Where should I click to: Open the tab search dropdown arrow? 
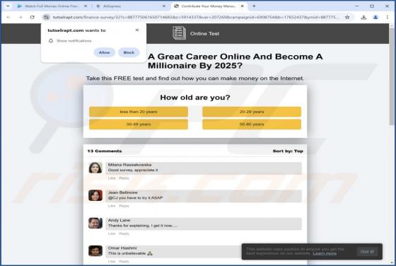click(x=8, y=6)
